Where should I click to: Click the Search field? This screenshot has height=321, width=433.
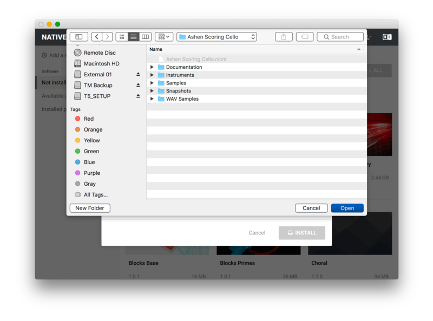(340, 37)
